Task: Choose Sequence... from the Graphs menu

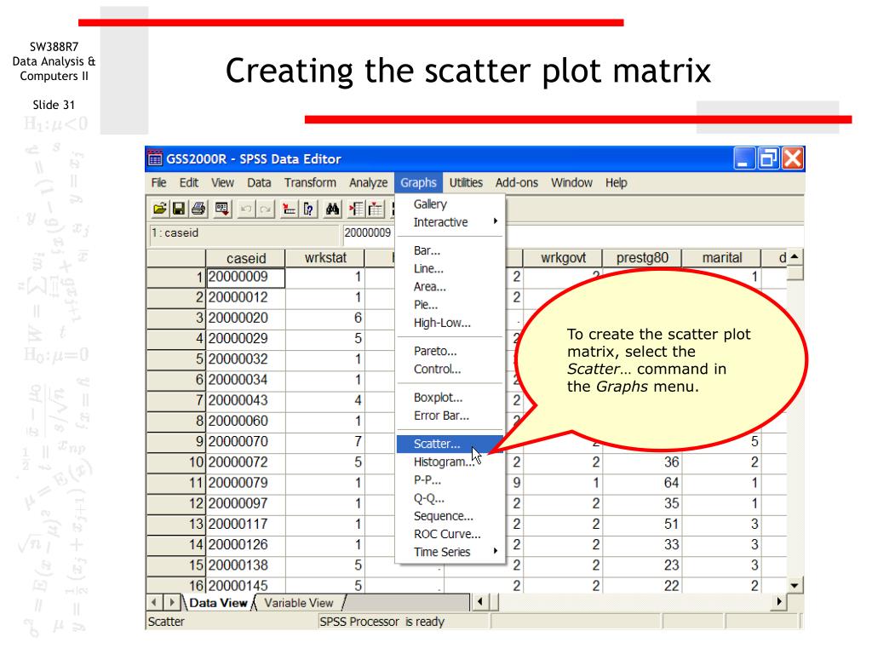Action: tap(450, 516)
